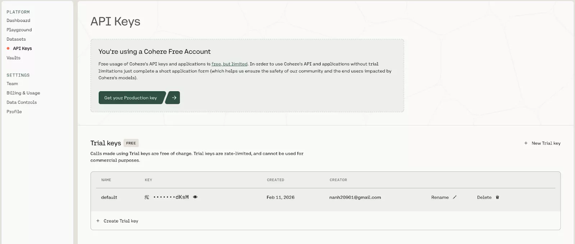Image resolution: width=575 pixels, height=244 pixels.
Task: Open Vaults from the sidebar
Action: [x=13, y=58]
